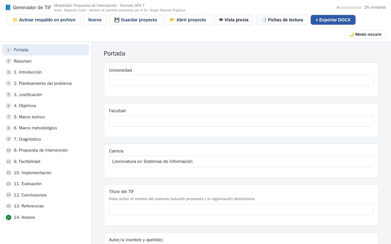Click the 'Autor: Alejandro Cano' credit line
This screenshot has width=391, height=244.
point(120,10)
